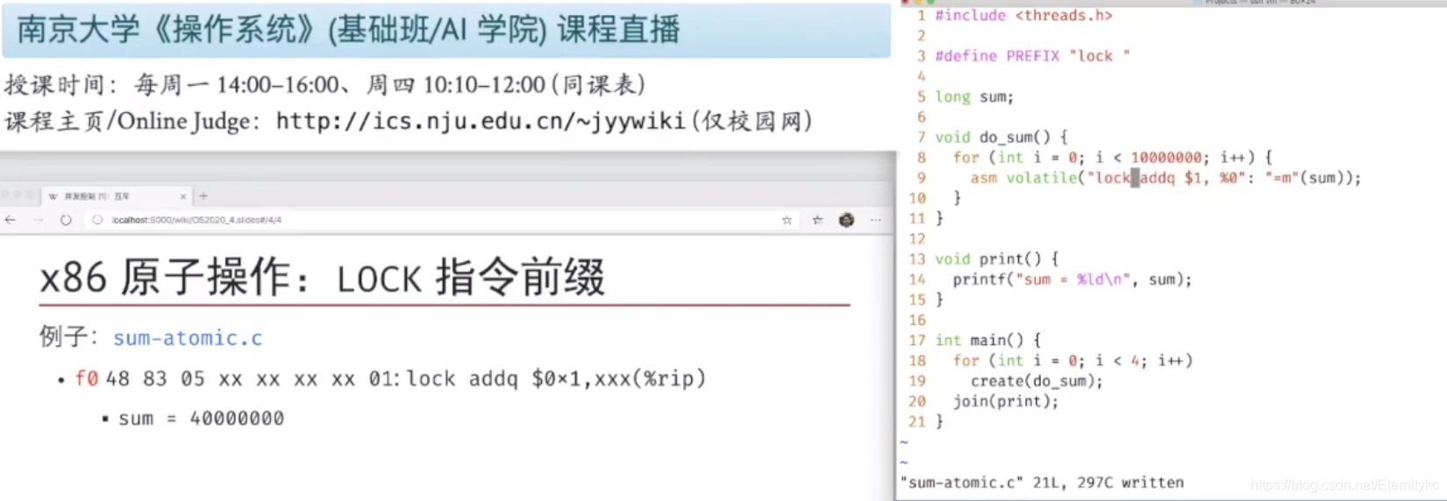Bookmark this page with the address bar star
Screen dimensions: 1447x501
[787, 220]
